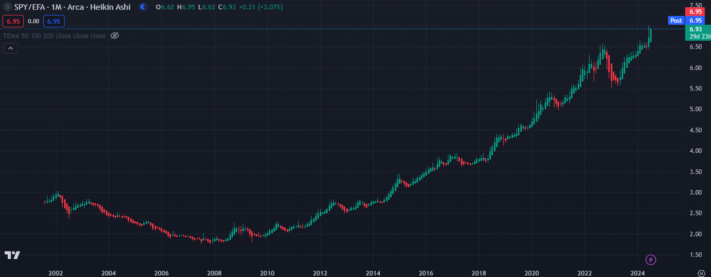Image resolution: width=711 pixels, height=277 pixels.
Task: Click the 2024 time axis label
Action: [637, 273]
